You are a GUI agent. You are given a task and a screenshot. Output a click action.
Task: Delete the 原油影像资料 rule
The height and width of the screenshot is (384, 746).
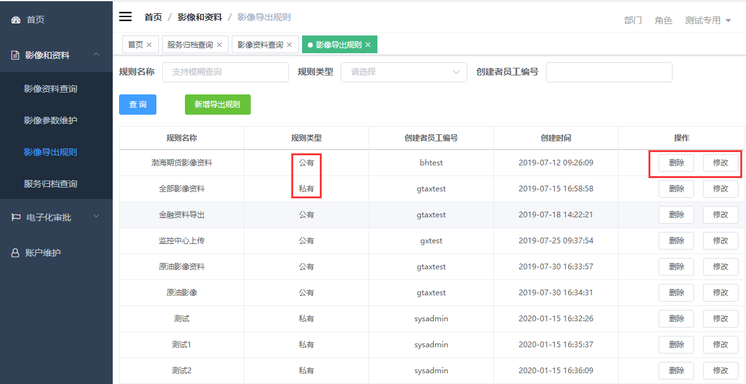[x=676, y=267]
